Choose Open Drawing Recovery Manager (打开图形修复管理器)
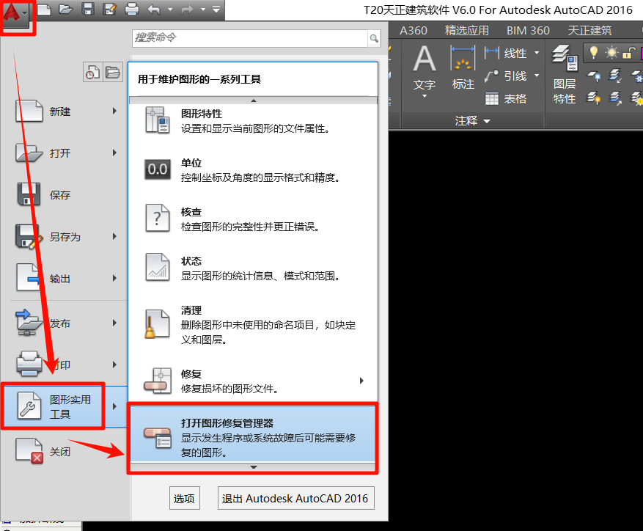Viewport: 643px width, 531px height. click(252, 438)
